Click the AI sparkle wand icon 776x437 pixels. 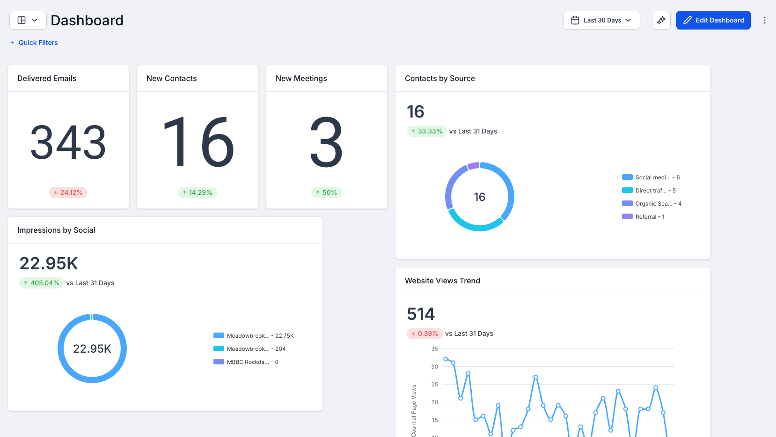click(x=661, y=20)
